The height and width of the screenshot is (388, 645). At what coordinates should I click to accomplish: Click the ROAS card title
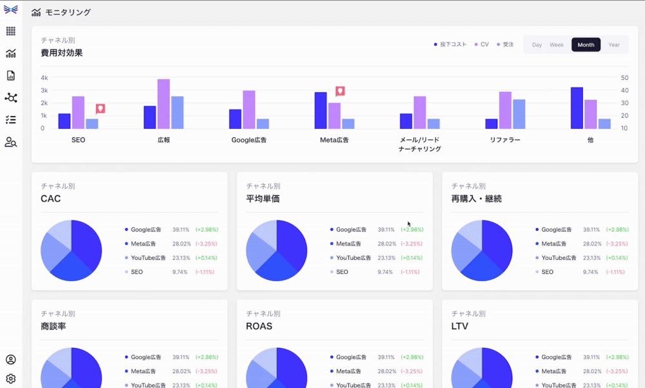(x=259, y=326)
